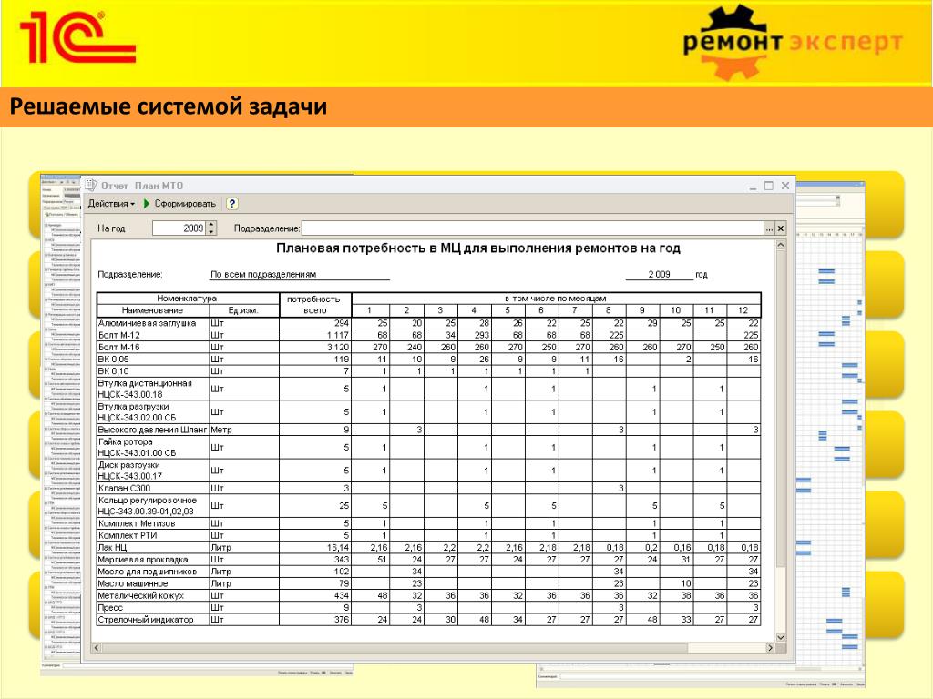Screen dimensions: 933x699
Task: Select Гайка ротора НЦСК-343.01.00 СБ cell
Action: (153, 447)
